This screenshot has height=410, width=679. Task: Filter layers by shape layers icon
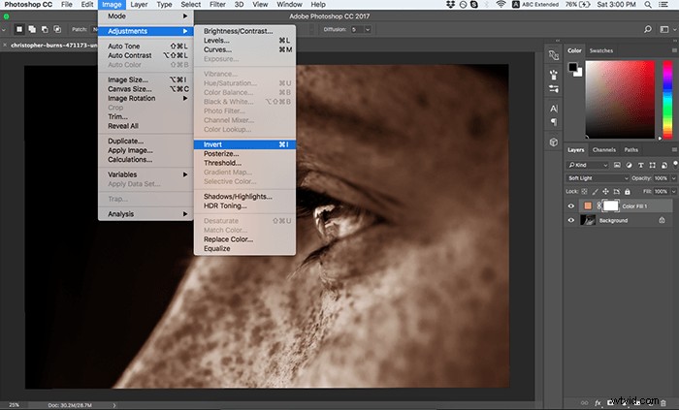click(x=652, y=165)
